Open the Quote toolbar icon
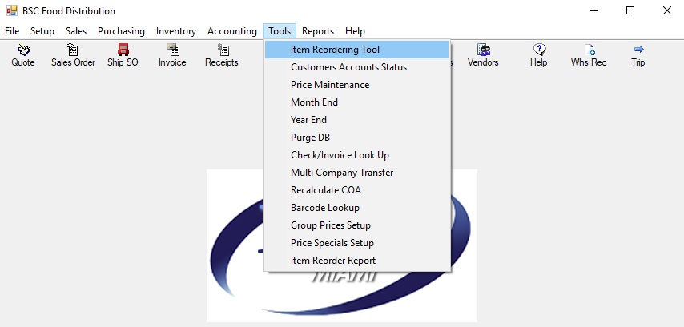Image resolution: width=684 pixels, height=327 pixels. tap(23, 55)
